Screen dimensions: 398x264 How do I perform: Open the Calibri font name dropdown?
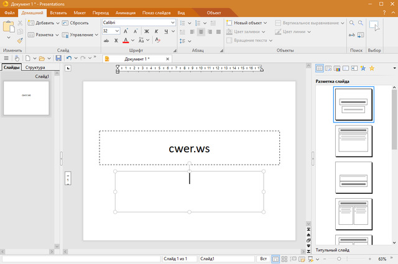point(172,22)
